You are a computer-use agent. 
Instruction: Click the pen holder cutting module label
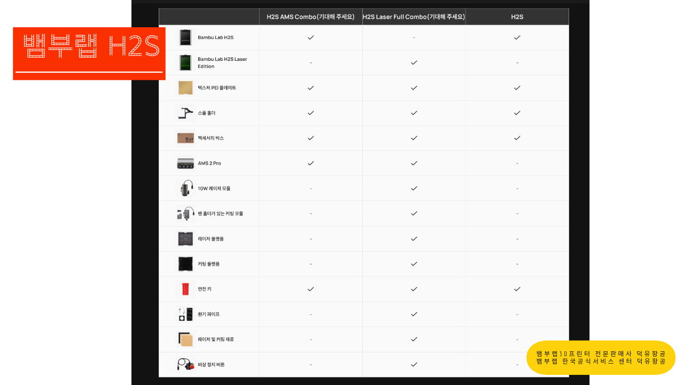(220, 213)
